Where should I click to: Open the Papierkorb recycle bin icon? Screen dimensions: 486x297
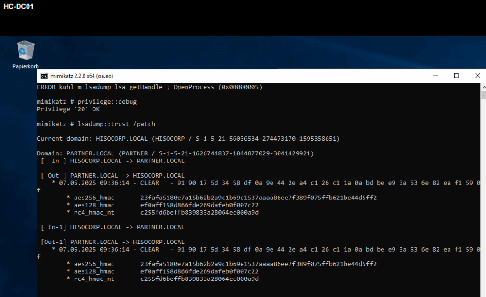tap(26, 54)
